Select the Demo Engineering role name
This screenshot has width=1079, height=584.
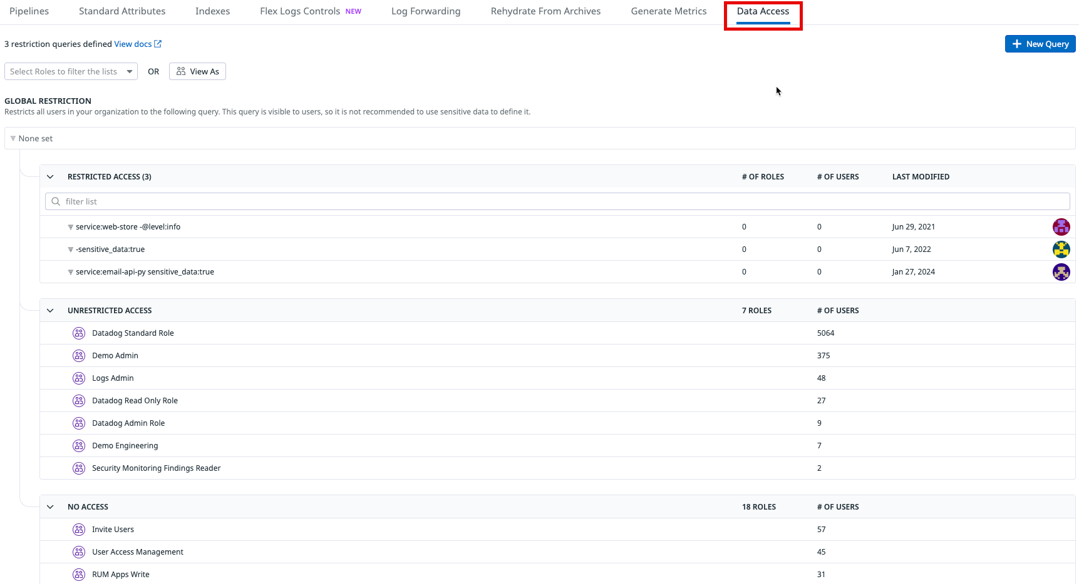point(125,446)
